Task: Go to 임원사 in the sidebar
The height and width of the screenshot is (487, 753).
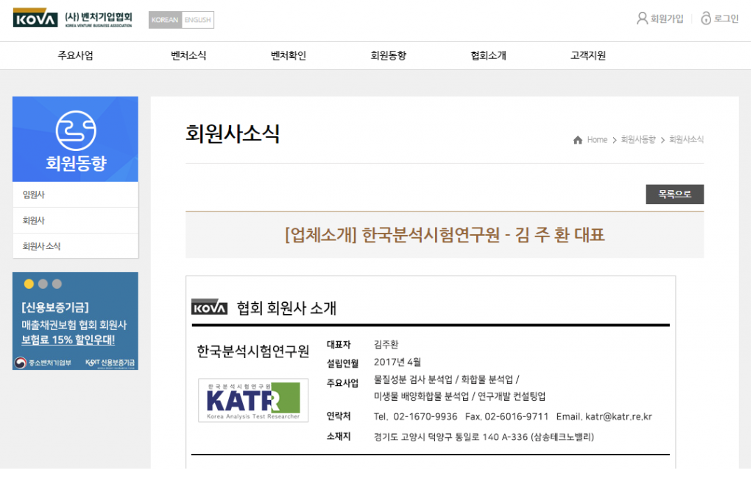Action: [x=75, y=195]
